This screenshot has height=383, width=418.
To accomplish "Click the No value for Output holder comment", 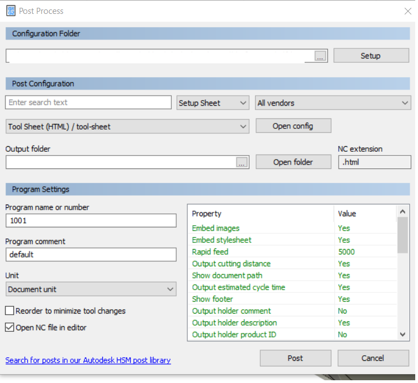I will [x=342, y=311].
